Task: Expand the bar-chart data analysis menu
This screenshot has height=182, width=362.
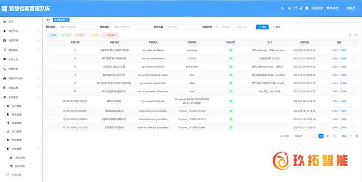Action: click(21, 78)
